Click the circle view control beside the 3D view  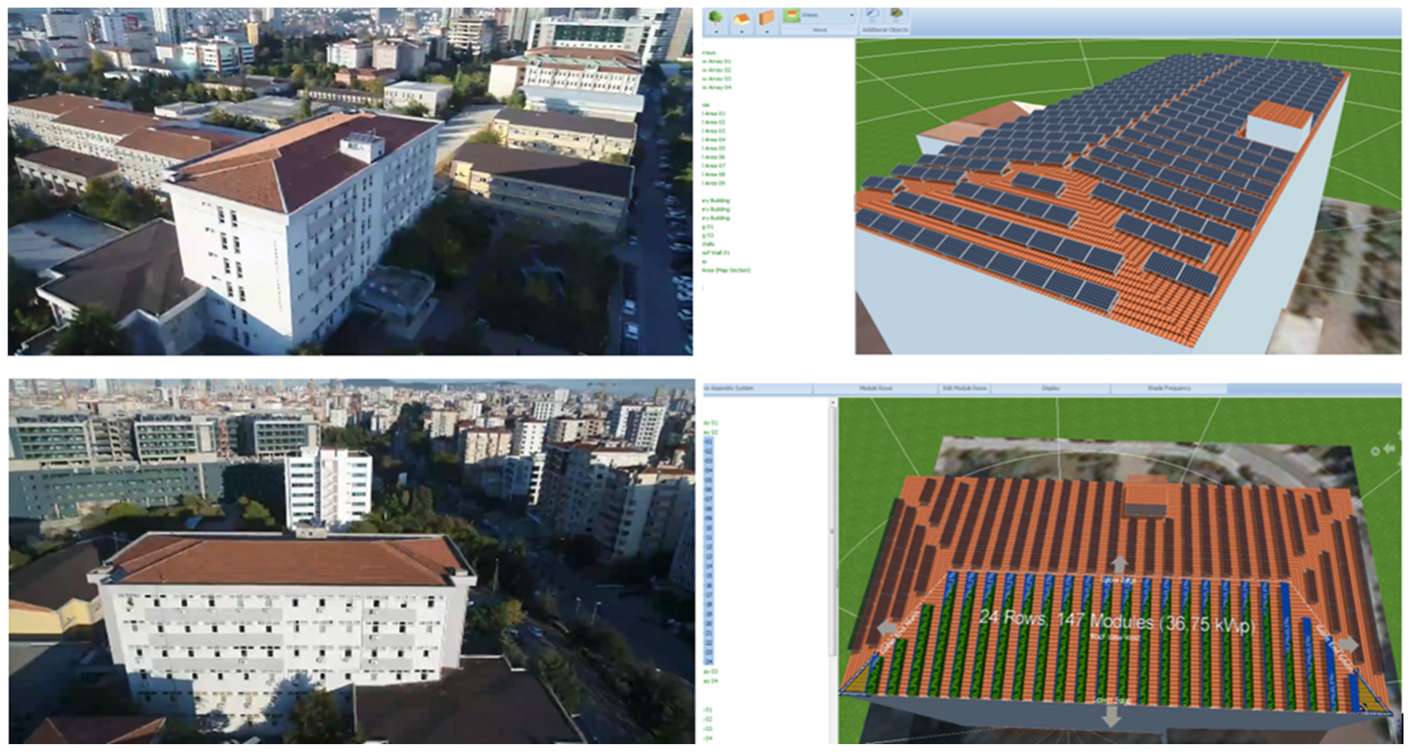pyautogui.click(x=1375, y=451)
